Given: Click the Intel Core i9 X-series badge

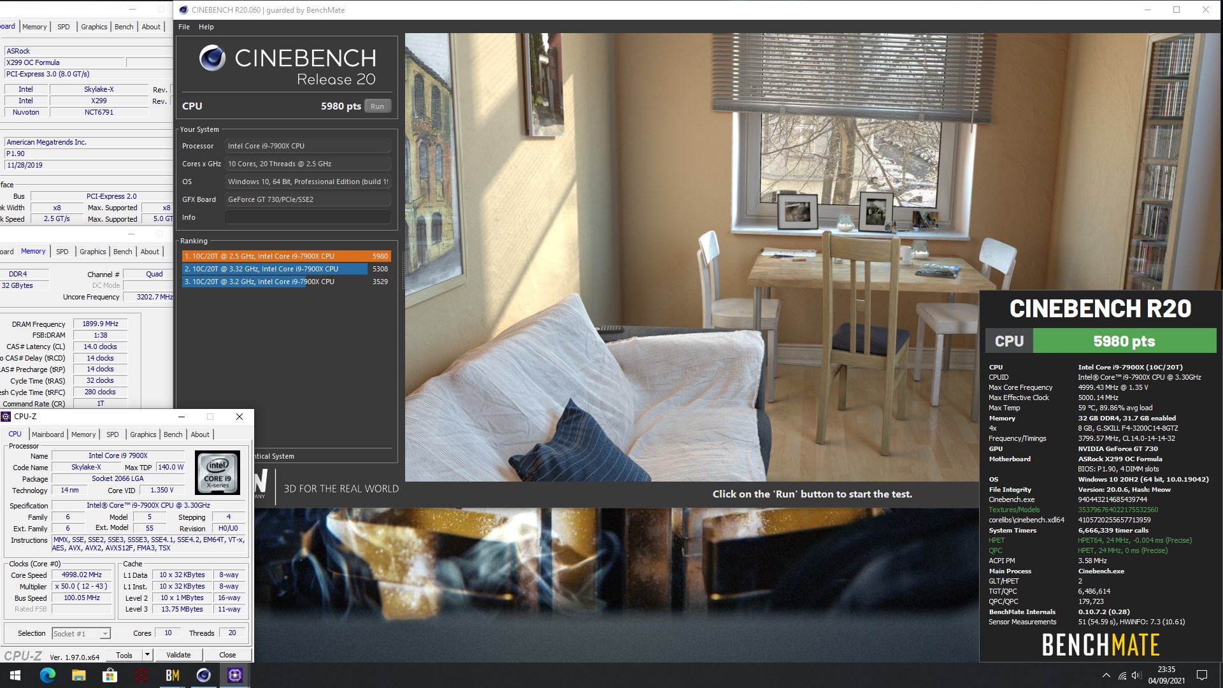Looking at the screenshot, I should point(218,473).
